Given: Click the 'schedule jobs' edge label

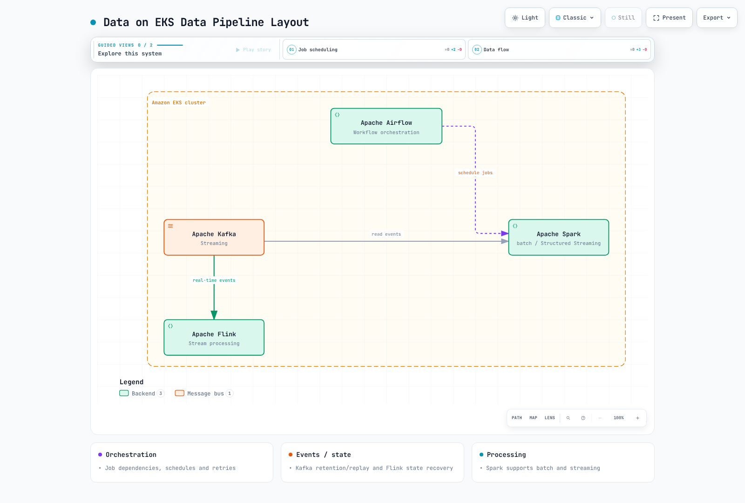Looking at the screenshot, I should point(475,173).
